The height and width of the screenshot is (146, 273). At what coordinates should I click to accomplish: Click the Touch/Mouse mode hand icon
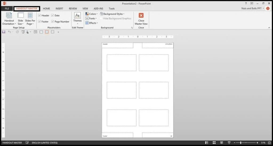click(x=27, y=32)
